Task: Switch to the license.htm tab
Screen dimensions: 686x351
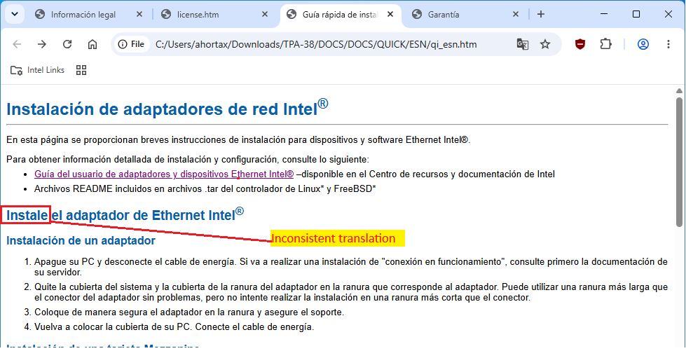Action: pyautogui.click(x=198, y=15)
